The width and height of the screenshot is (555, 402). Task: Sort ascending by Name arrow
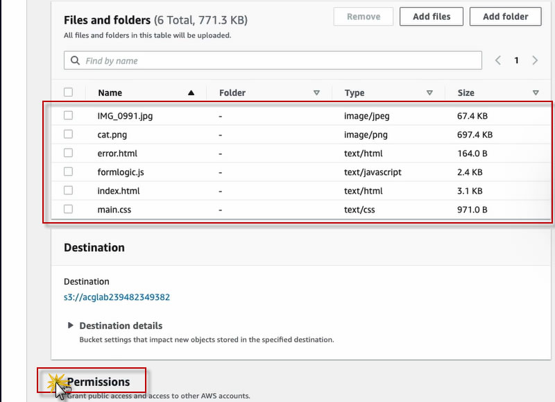191,93
